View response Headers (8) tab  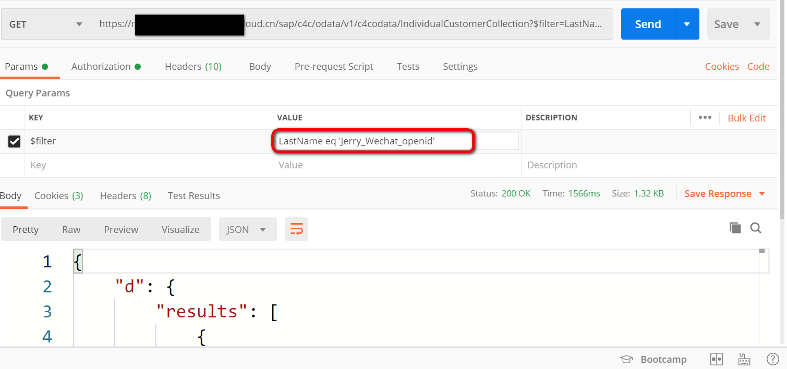(x=125, y=195)
